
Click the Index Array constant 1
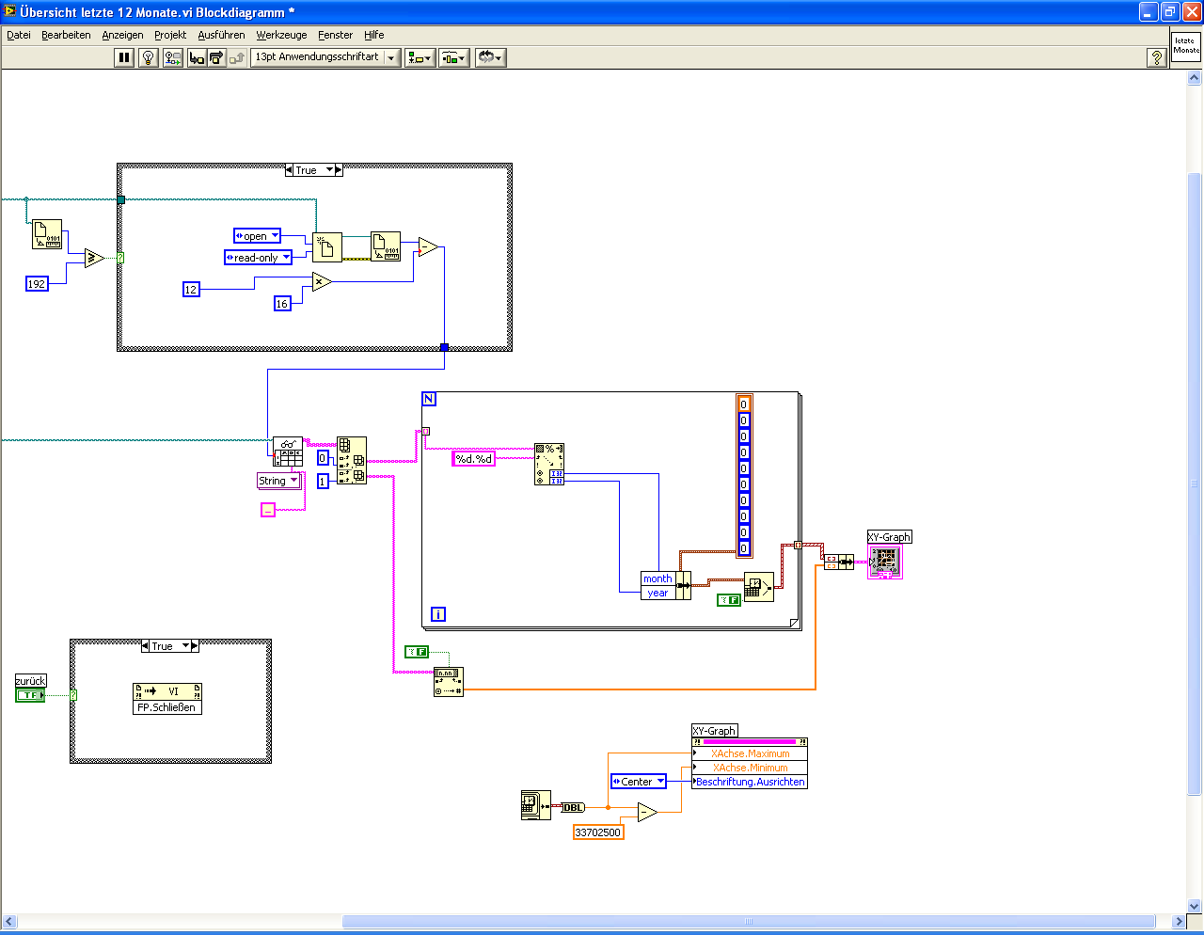point(323,482)
